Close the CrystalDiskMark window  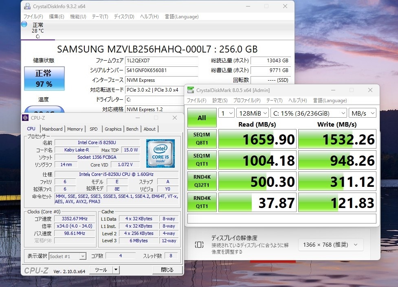(x=370, y=90)
